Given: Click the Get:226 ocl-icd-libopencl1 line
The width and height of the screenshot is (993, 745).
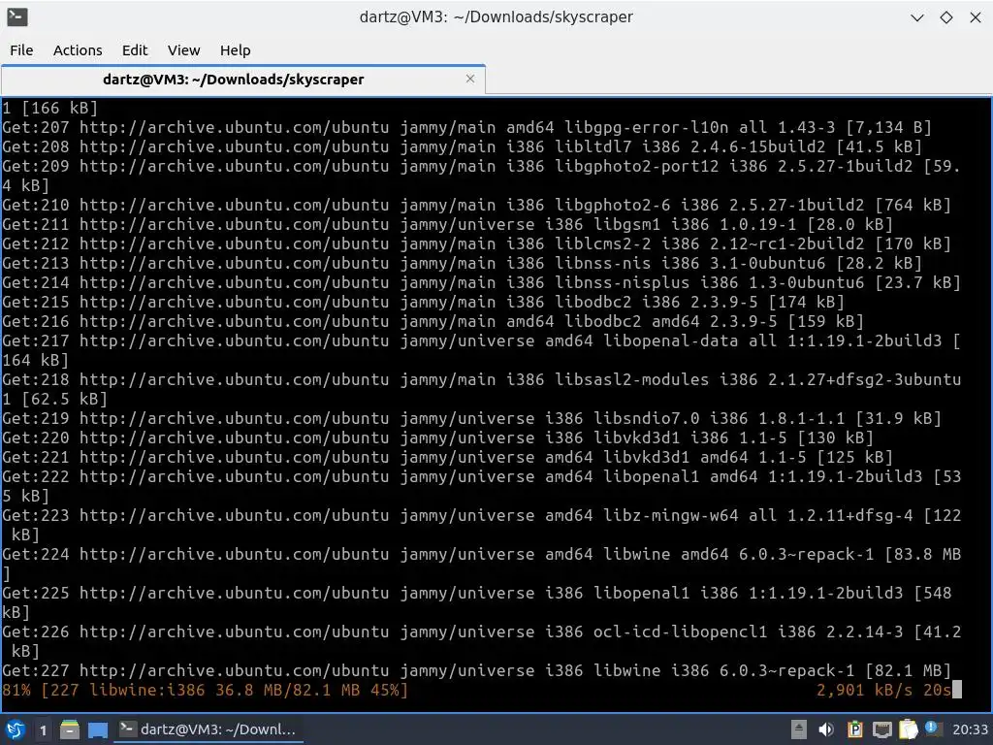Looking at the screenshot, I should pyautogui.click(x=482, y=641).
